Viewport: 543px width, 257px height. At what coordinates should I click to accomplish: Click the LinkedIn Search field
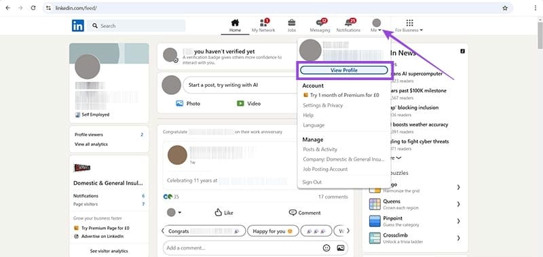pos(136,26)
